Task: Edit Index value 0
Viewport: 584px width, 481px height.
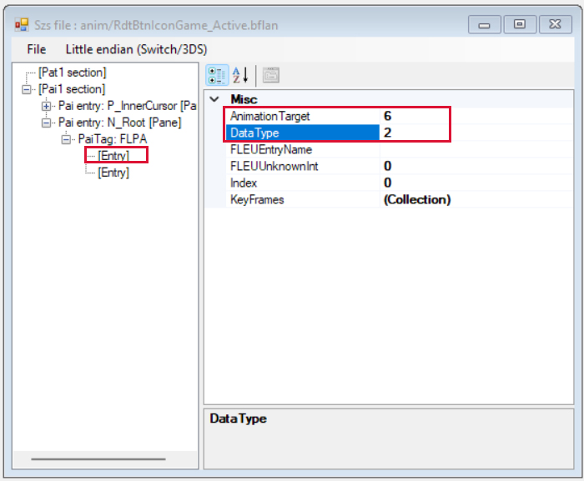Action: [x=476, y=183]
